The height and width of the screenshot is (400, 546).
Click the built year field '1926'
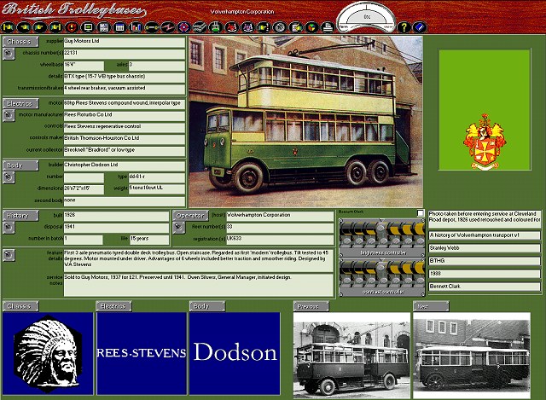click(x=116, y=216)
